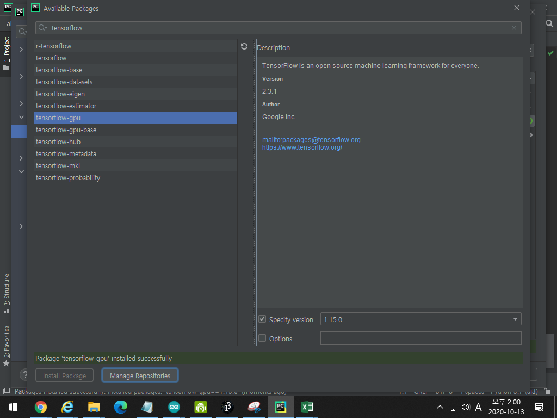Open network status tray icon
This screenshot has width=557, height=418.
tap(453, 407)
